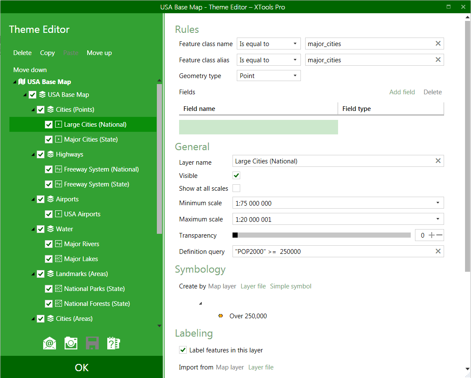Click the camera snapshot icon
This screenshot has height=378, width=471.
point(71,343)
